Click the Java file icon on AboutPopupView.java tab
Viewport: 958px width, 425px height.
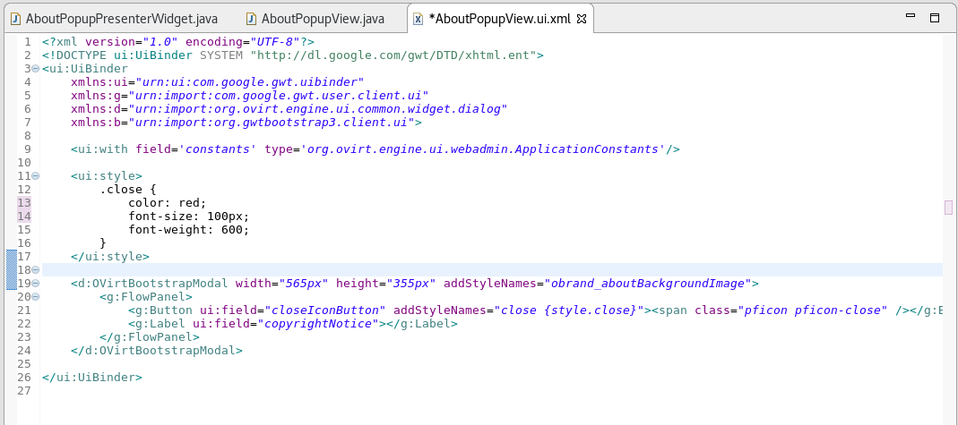click(x=251, y=18)
